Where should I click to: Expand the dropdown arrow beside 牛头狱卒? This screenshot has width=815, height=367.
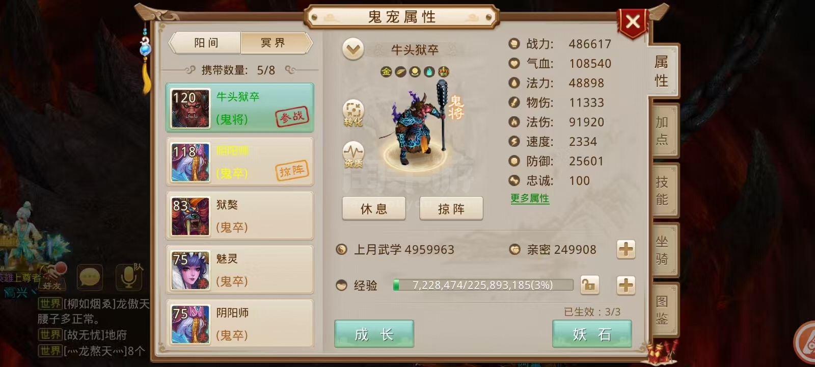(353, 49)
